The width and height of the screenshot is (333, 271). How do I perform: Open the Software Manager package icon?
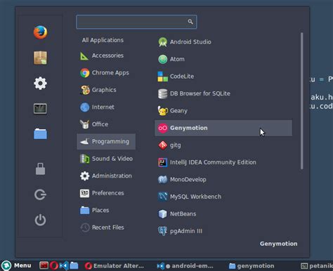pyautogui.click(x=40, y=58)
